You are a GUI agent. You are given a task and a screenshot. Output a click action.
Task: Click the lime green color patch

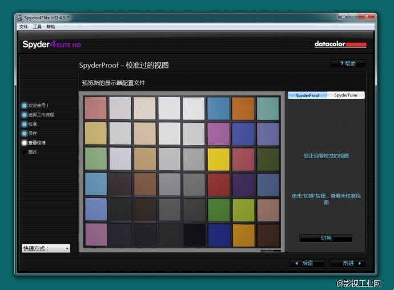(x=243, y=210)
